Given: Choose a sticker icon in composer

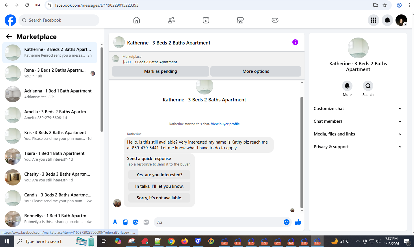Looking at the screenshot, I should pos(136,222).
